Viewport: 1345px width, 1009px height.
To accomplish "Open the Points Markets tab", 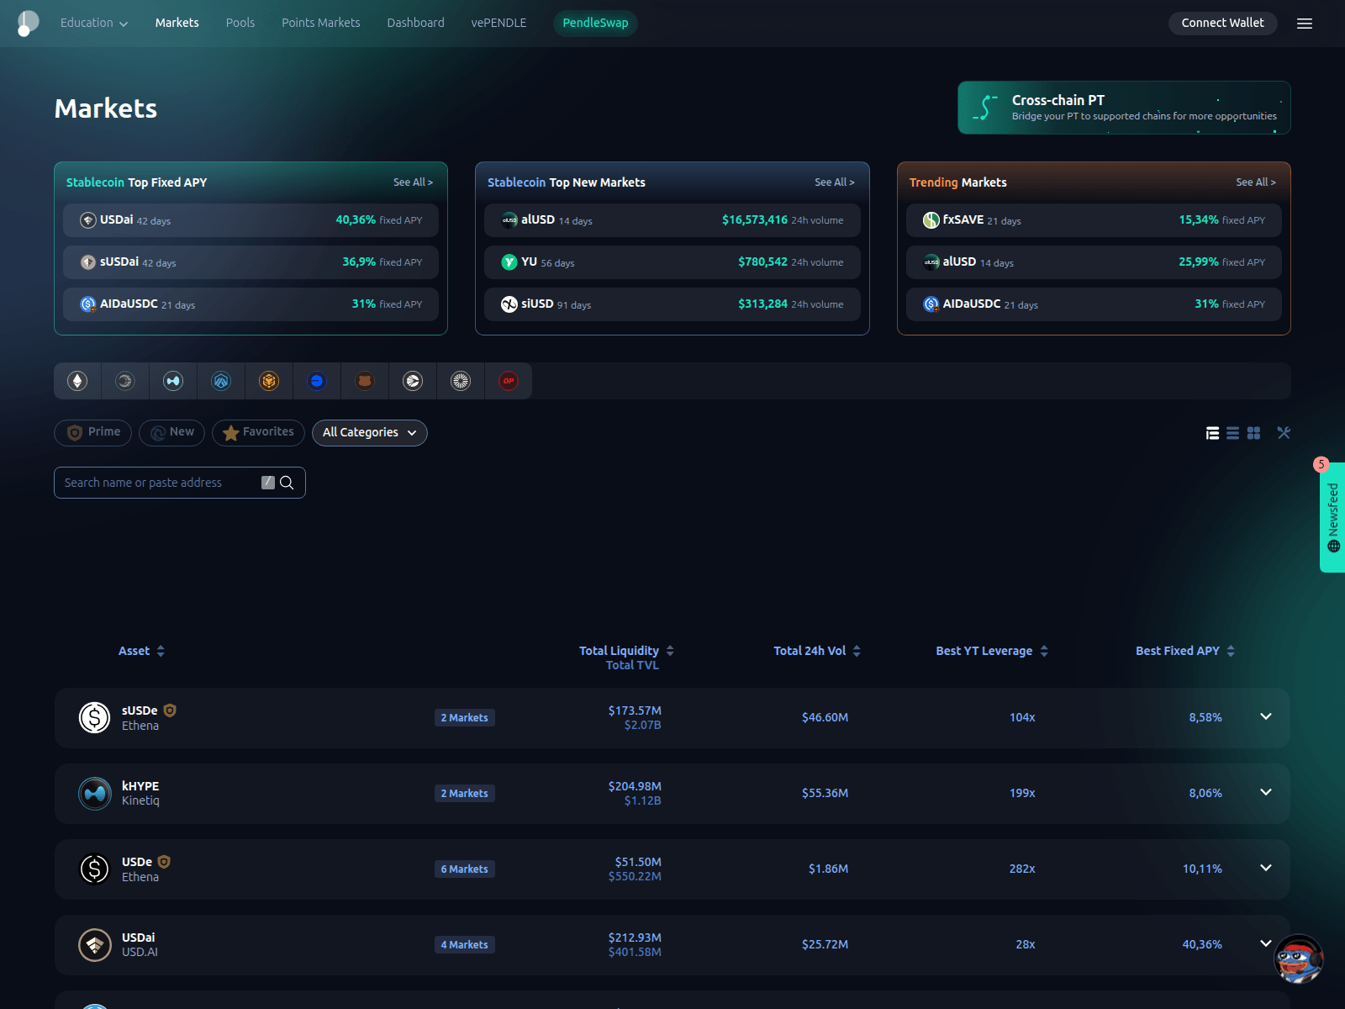I will (x=321, y=23).
